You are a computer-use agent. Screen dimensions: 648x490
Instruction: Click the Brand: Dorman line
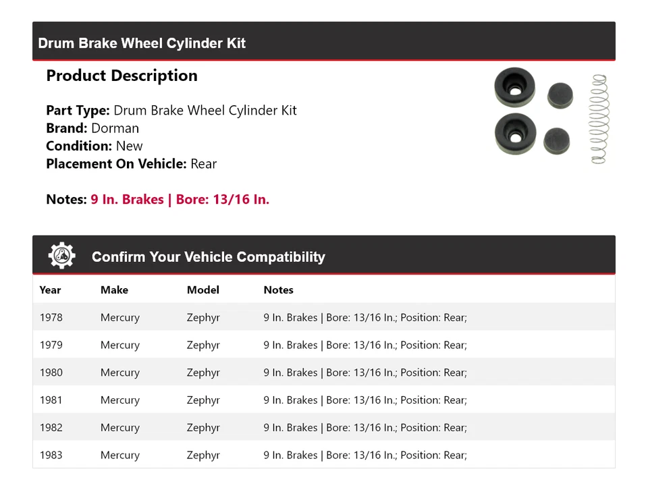tap(92, 128)
